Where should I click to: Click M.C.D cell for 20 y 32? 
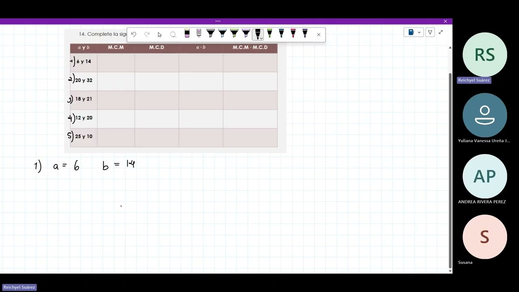(x=157, y=81)
